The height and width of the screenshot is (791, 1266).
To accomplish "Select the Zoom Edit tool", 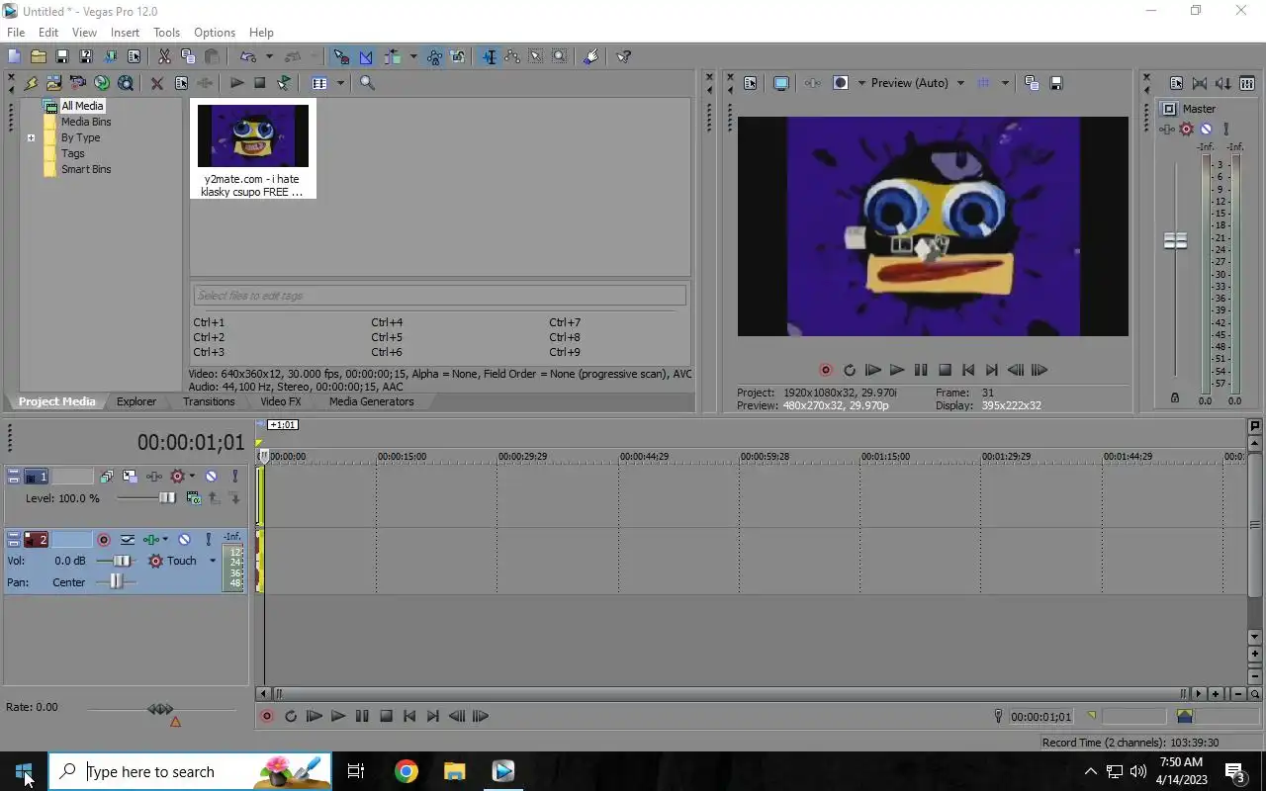I will (x=560, y=56).
